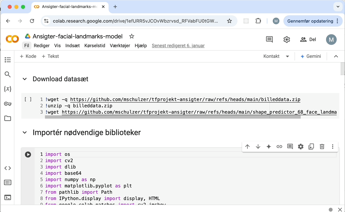
Task: Collapse the Download datasæt section
Action: pyautogui.click(x=25, y=79)
